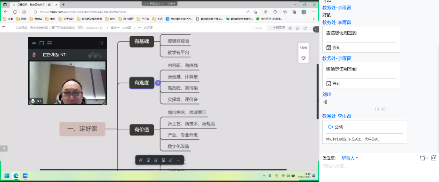Open the 大赛 bookmarks folder
Viewport: 439px width, 182px height.
(8, 19)
